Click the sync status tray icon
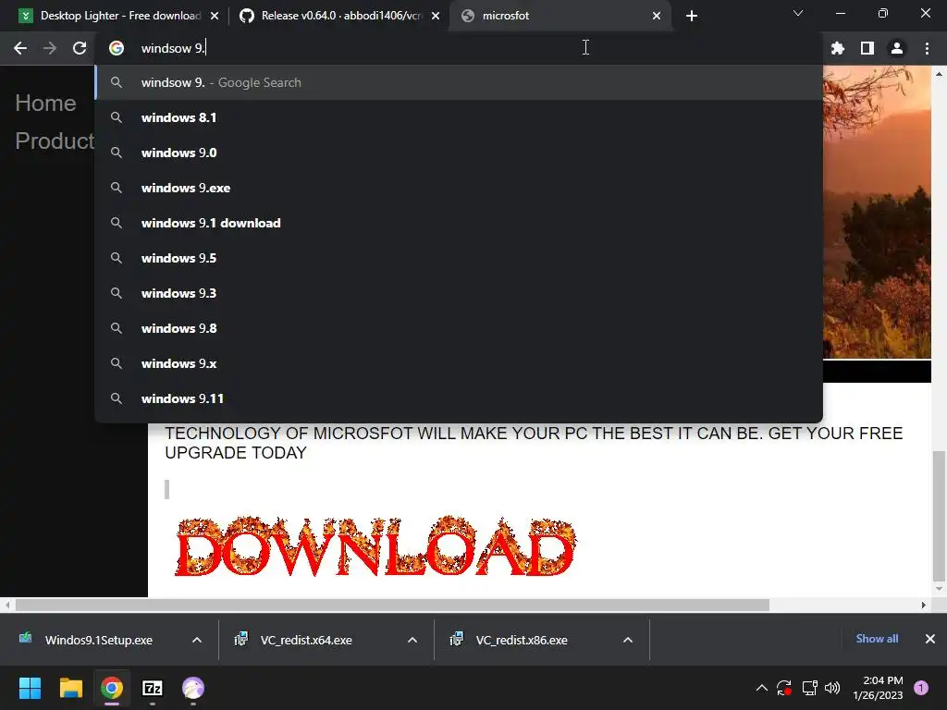The image size is (947, 710). pos(784,688)
